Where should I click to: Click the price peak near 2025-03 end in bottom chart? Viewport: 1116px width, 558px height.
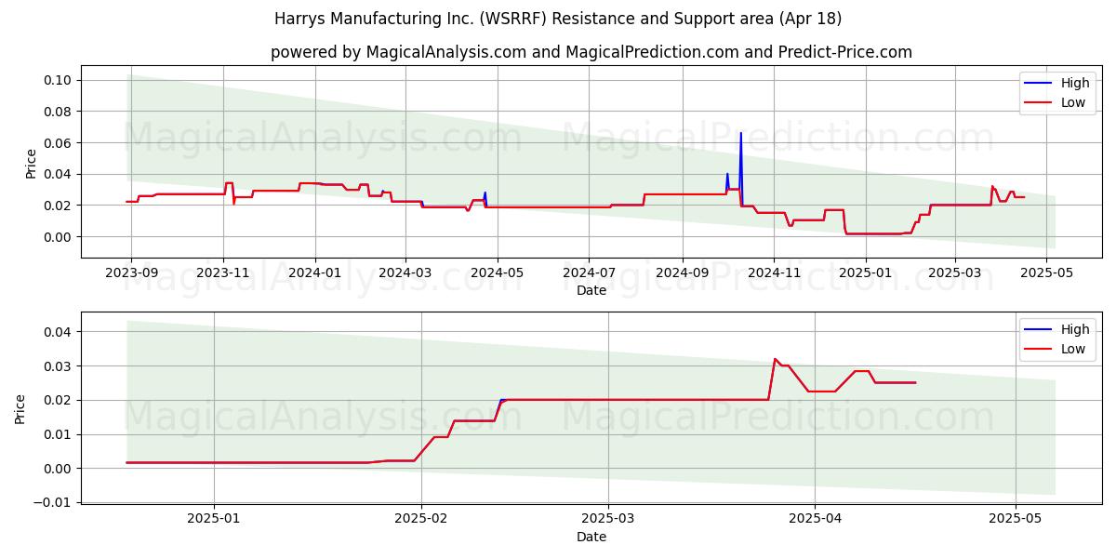pyautogui.click(x=775, y=359)
